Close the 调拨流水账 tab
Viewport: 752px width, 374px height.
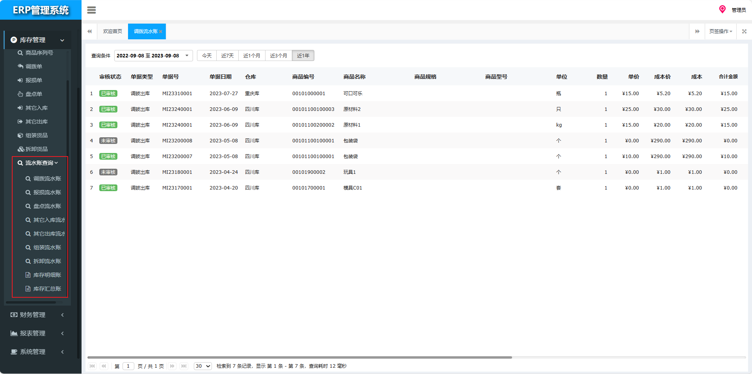161,32
